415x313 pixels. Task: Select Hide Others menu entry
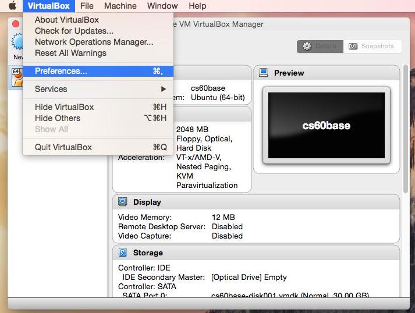coord(98,118)
